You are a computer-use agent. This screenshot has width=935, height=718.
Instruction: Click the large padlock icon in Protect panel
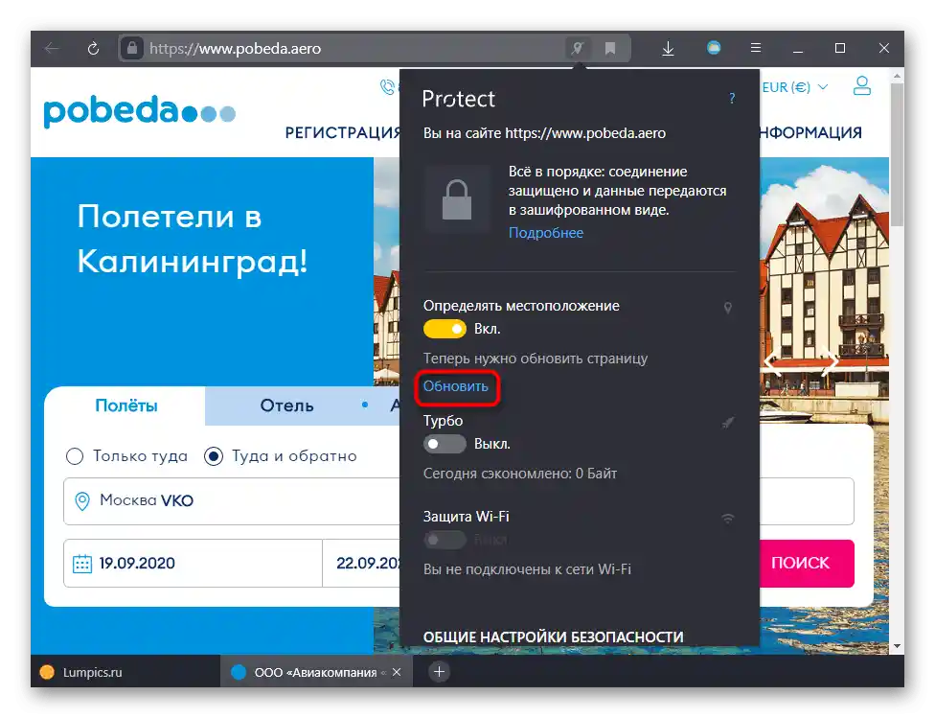[457, 198]
